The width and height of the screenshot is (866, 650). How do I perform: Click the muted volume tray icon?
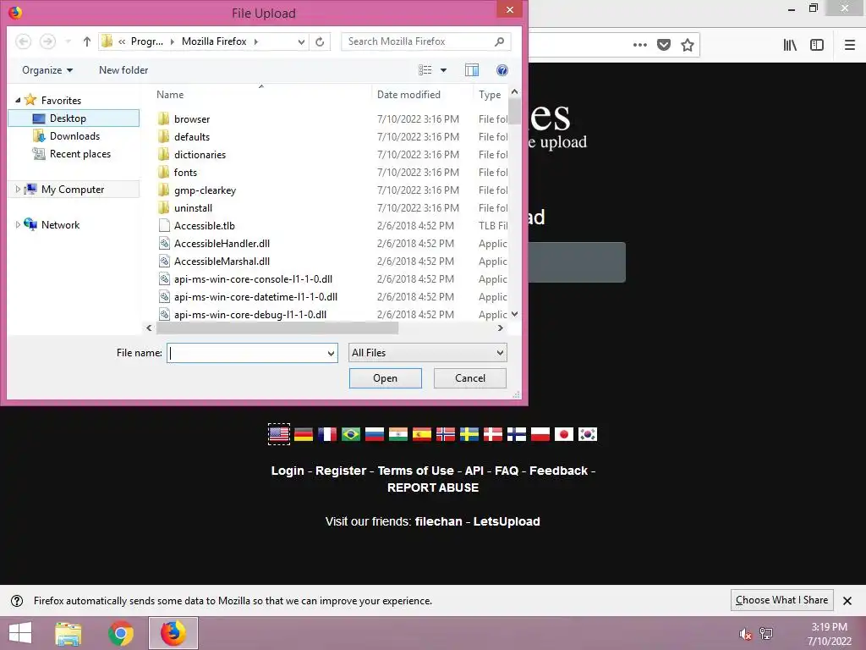746,634
